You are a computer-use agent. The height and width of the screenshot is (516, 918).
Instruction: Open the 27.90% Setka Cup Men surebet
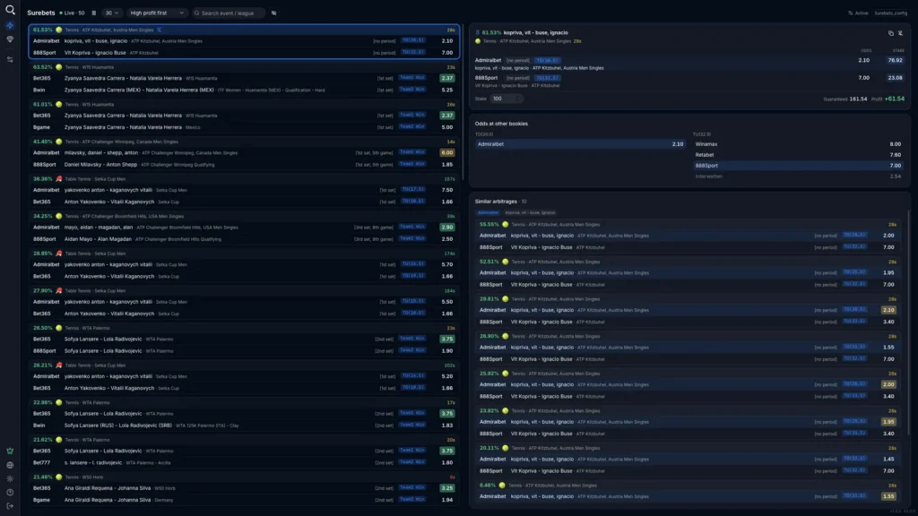coord(244,303)
